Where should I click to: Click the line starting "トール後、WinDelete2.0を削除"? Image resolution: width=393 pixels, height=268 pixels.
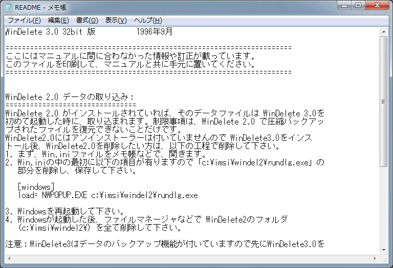coord(143,146)
